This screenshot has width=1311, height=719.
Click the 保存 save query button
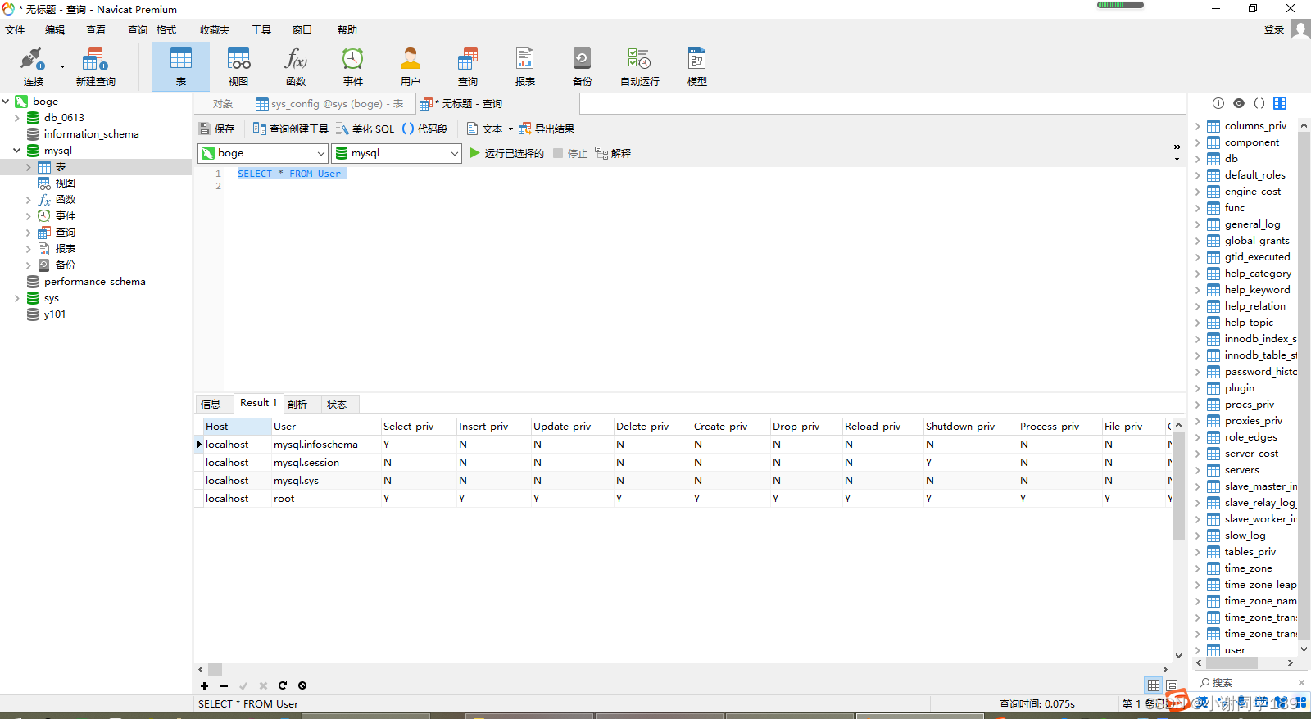click(x=217, y=129)
